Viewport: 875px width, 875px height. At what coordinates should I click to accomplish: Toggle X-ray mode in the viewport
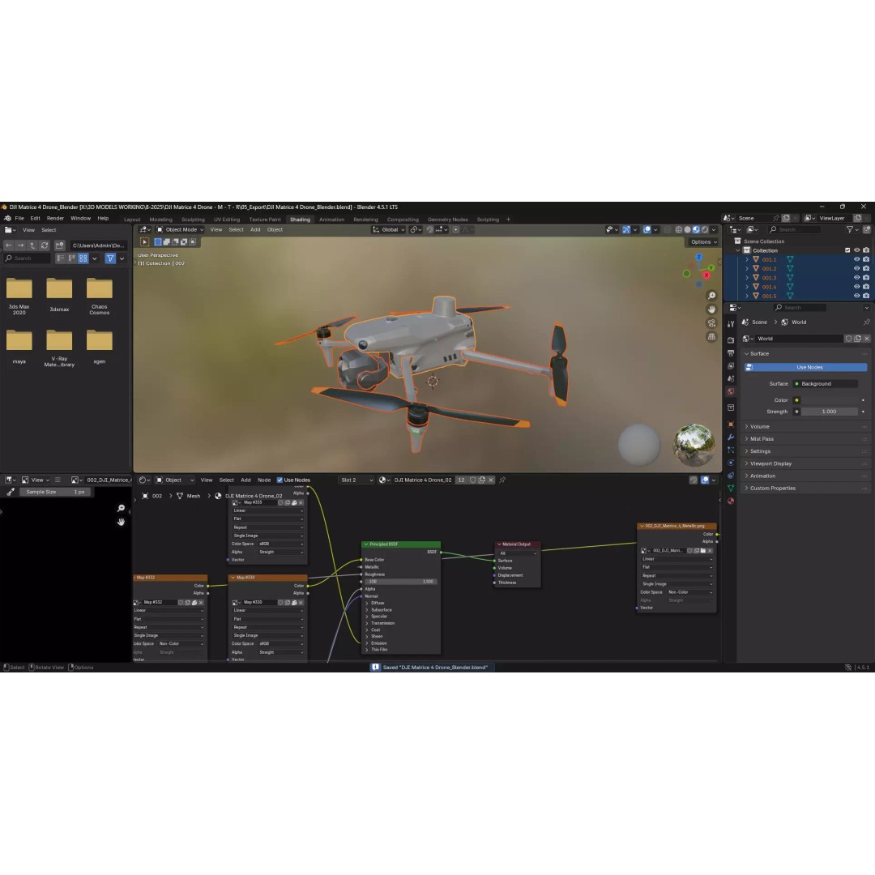668,229
